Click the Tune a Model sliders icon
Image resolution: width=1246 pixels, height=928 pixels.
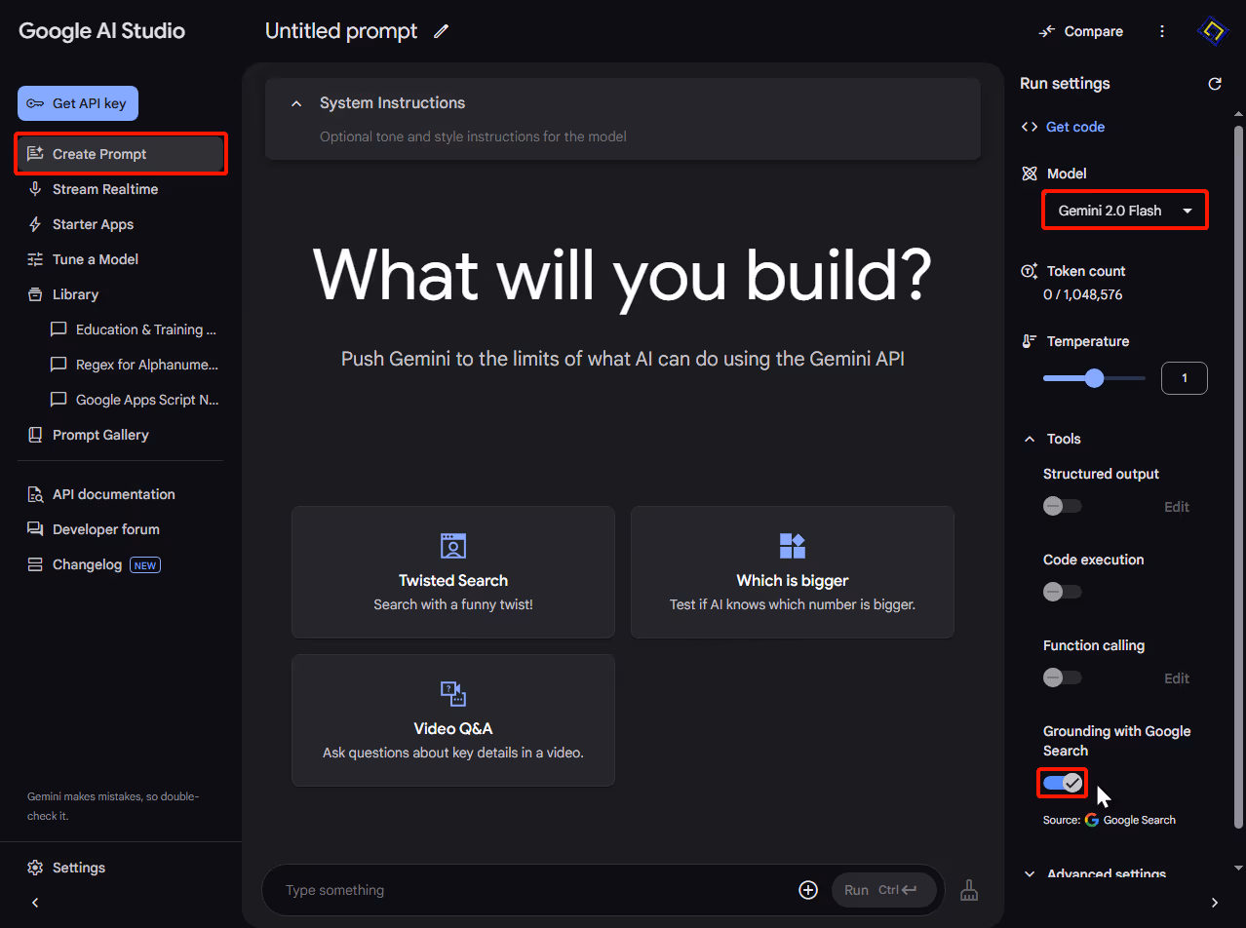(35, 259)
